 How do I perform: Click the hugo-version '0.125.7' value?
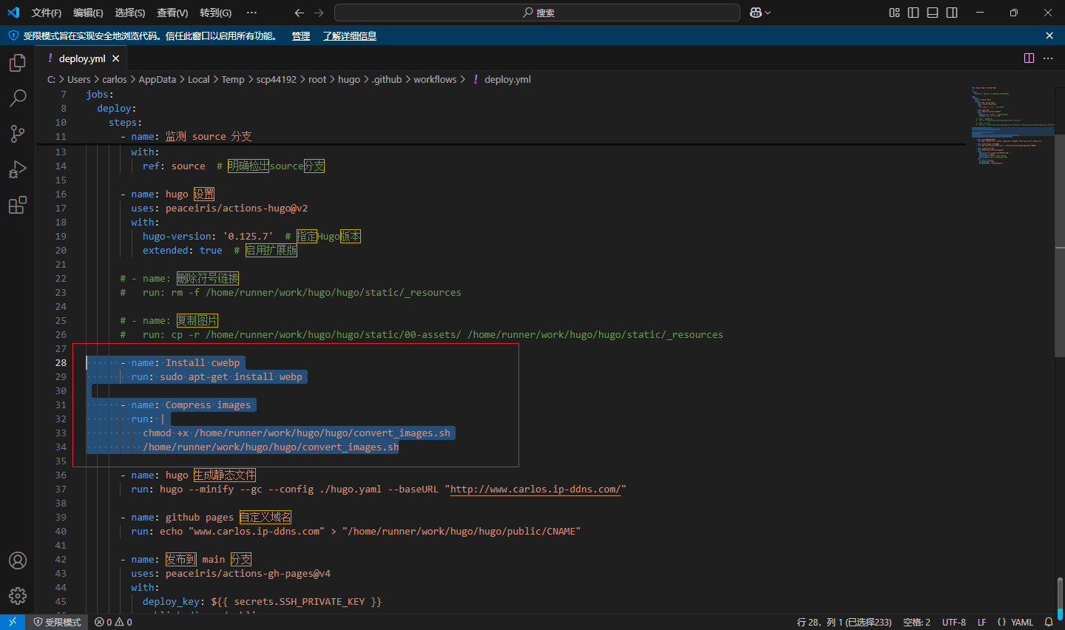pyautogui.click(x=248, y=236)
